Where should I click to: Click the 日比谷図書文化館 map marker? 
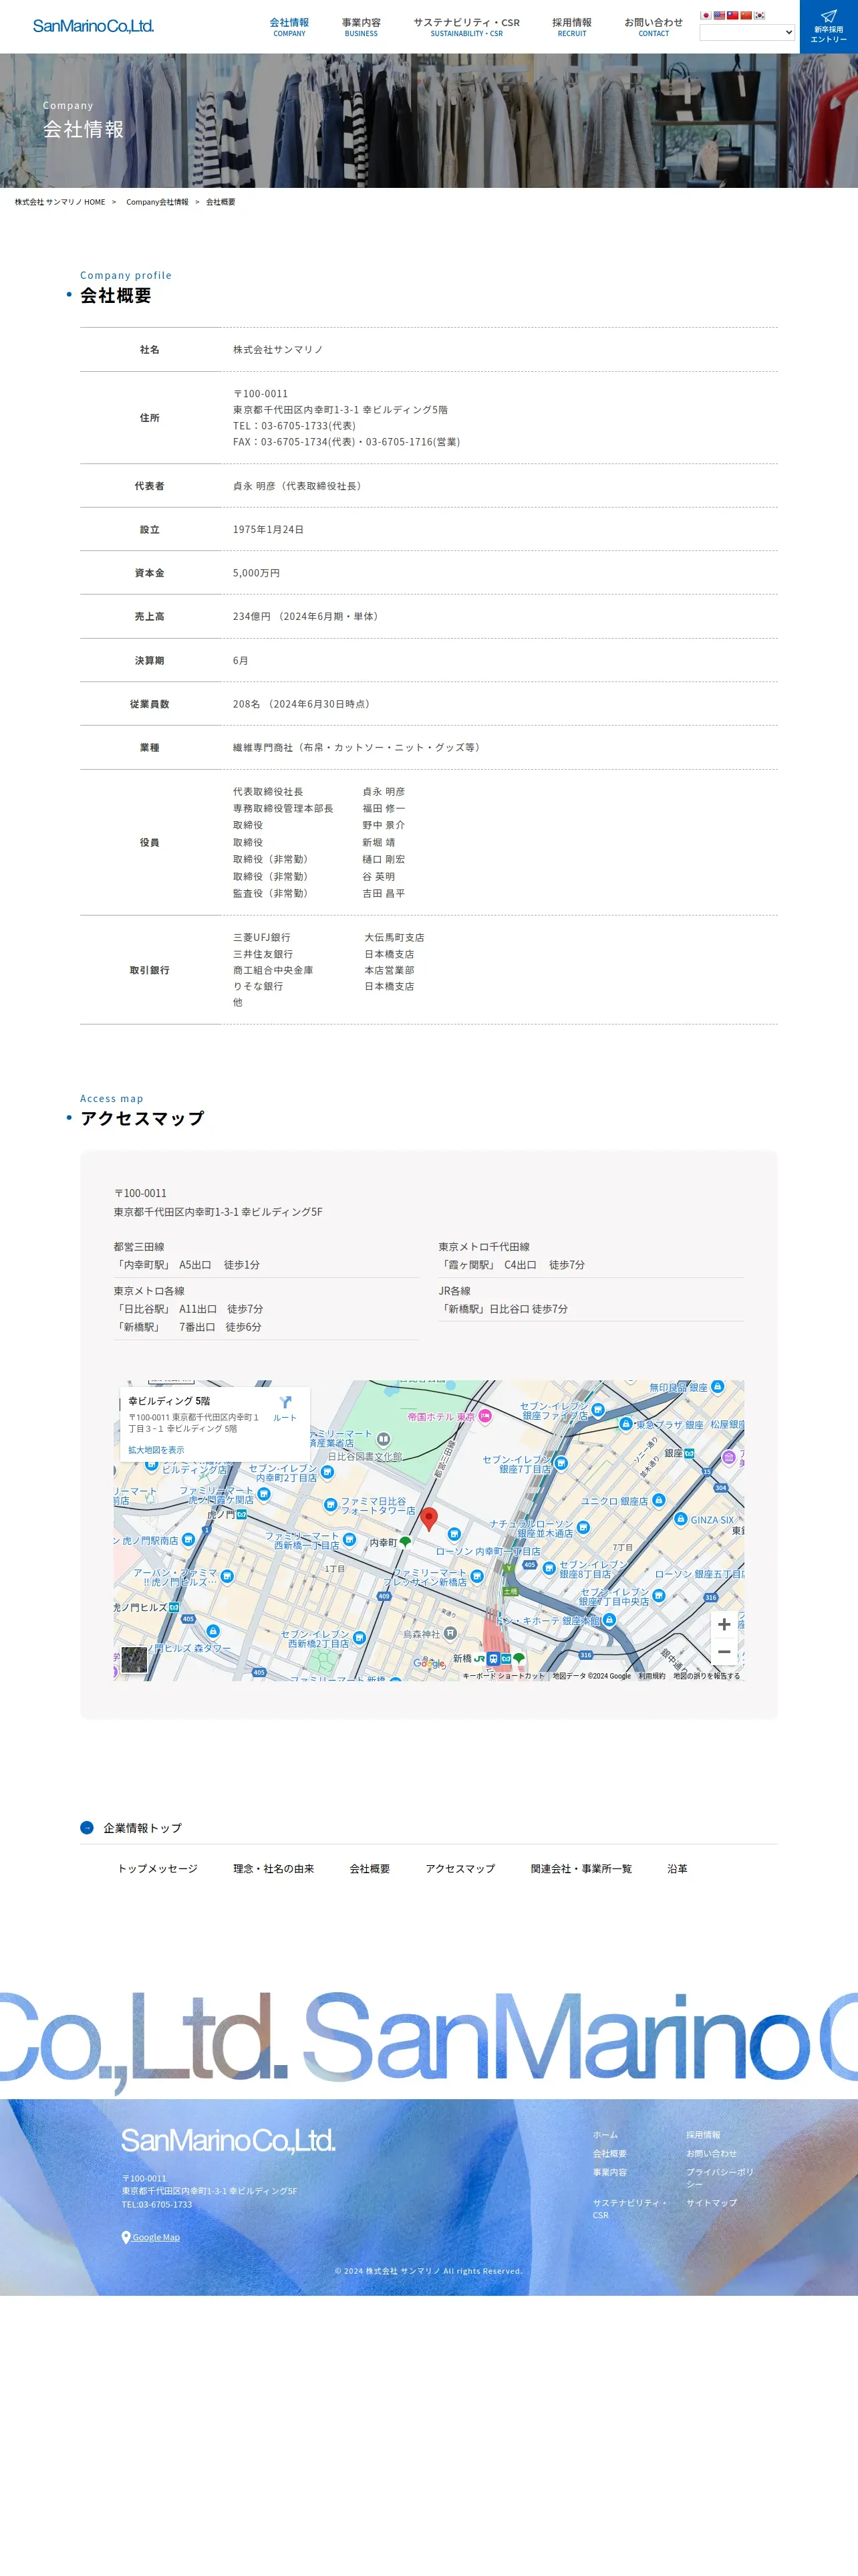pyautogui.click(x=382, y=1440)
